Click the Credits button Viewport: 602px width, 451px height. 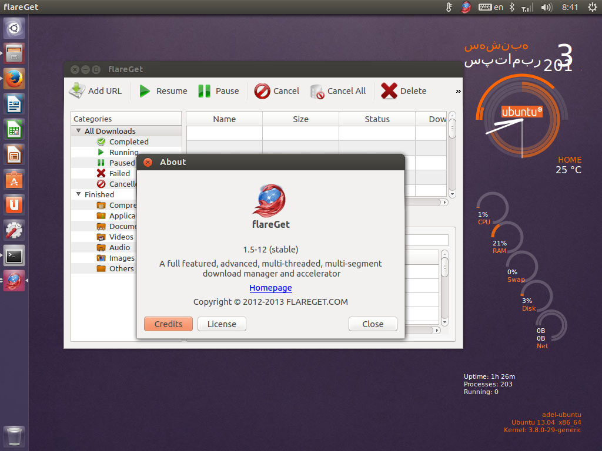(x=168, y=324)
